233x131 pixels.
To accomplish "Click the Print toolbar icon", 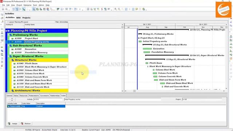I will pos(3,9).
